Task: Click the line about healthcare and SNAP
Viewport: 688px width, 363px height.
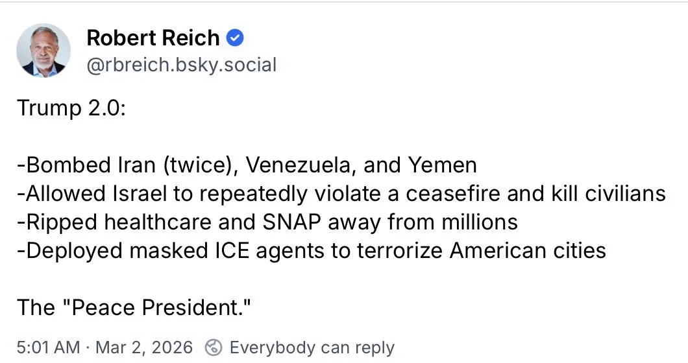Action: (x=267, y=222)
